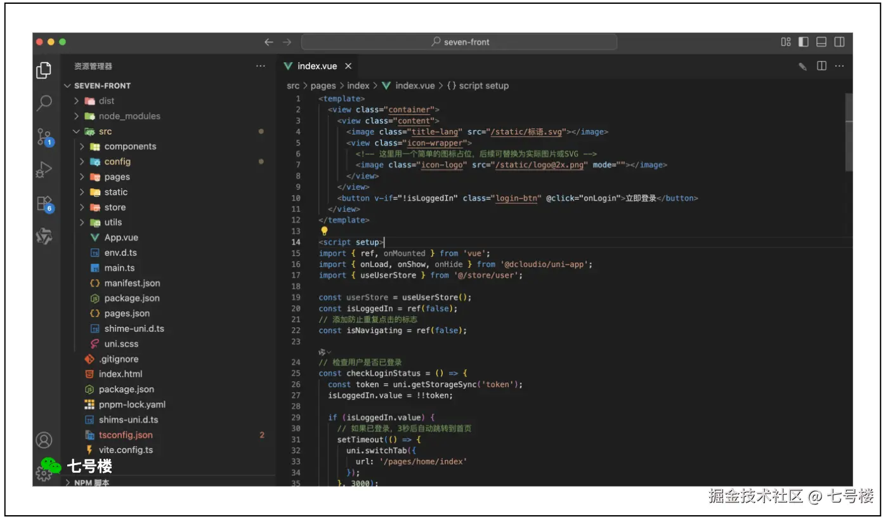Expand the node_modules folder
This screenshot has width=888, height=519.
point(129,116)
